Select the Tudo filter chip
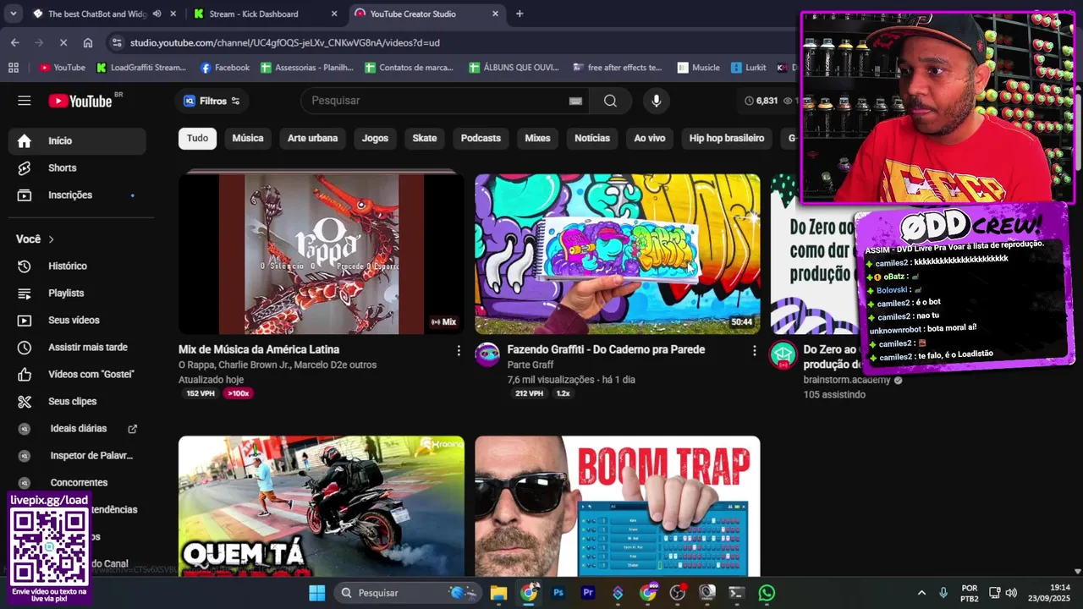The width and height of the screenshot is (1083, 609). click(197, 139)
